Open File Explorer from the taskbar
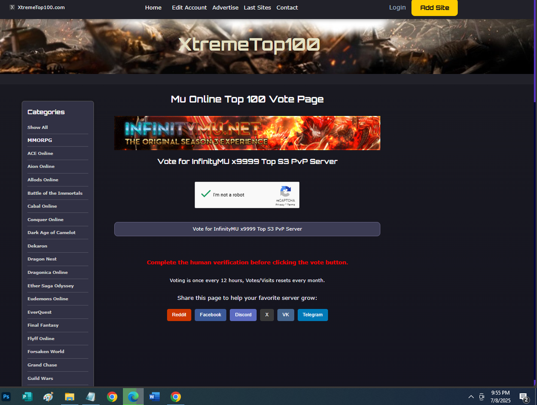Image resolution: width=537 pixels, height=405 pixels. (69, 396)
